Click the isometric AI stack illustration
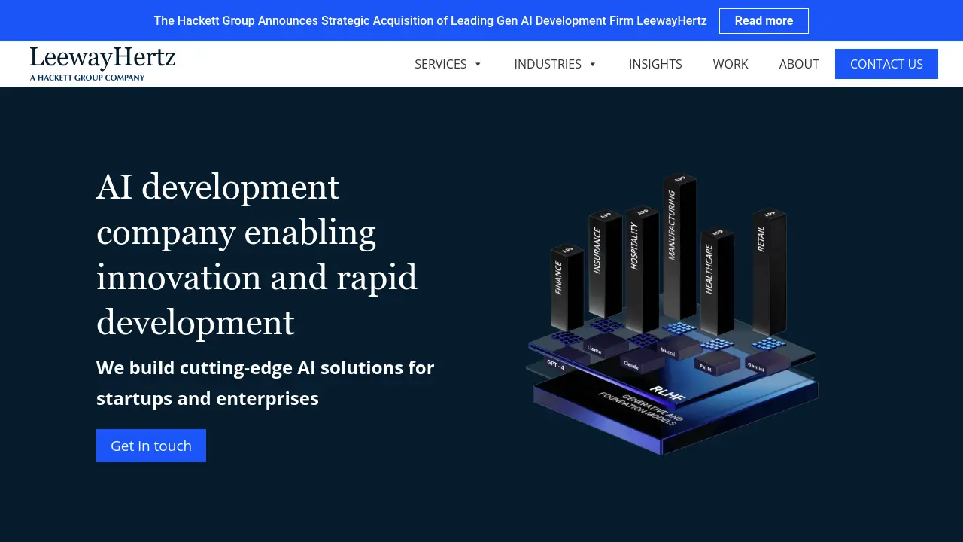This screenshot has width=963, height=542. point(672,314)
